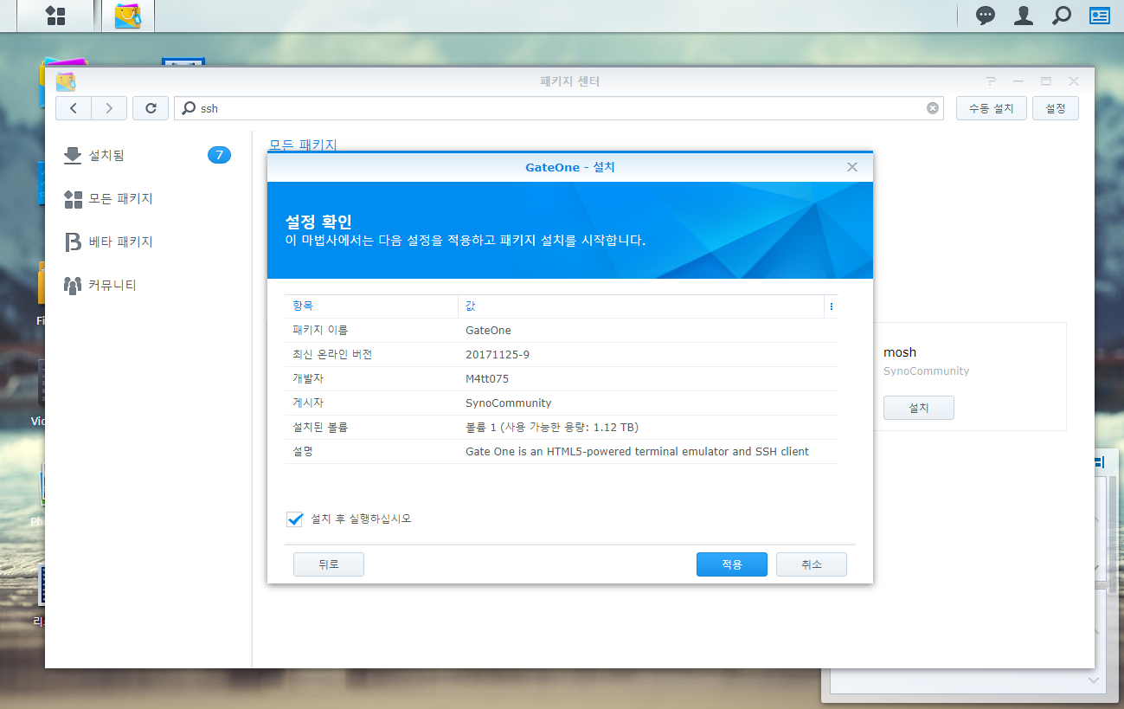Click the 볼륨 1 volume value
1124x709 pixels.
(x=552, y=428)
